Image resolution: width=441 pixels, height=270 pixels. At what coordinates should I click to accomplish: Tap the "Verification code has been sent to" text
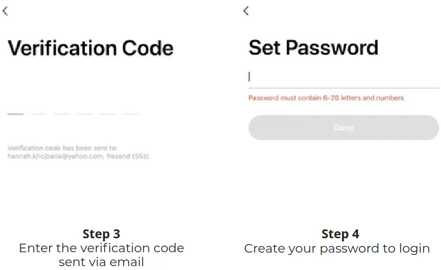click(x=62, y=148)
